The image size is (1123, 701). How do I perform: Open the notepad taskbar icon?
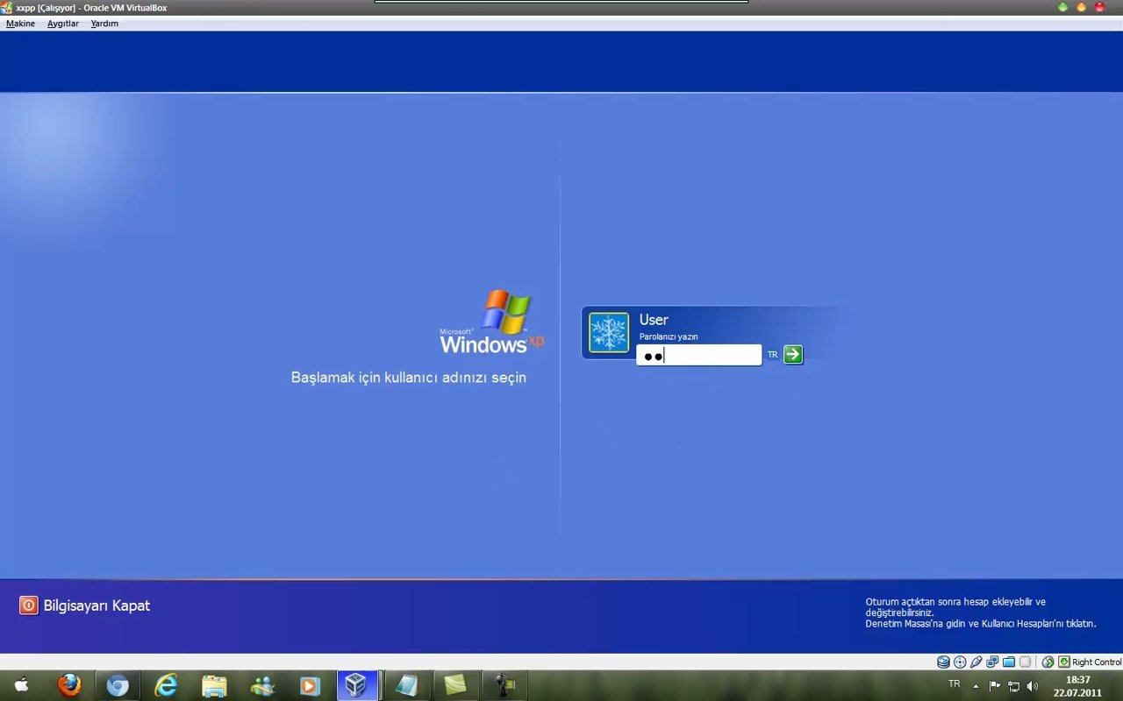[407, 685]
